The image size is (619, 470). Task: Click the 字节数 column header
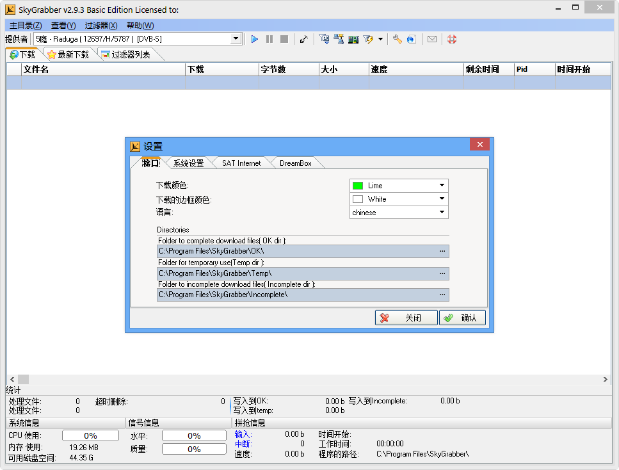click(289, 70)
